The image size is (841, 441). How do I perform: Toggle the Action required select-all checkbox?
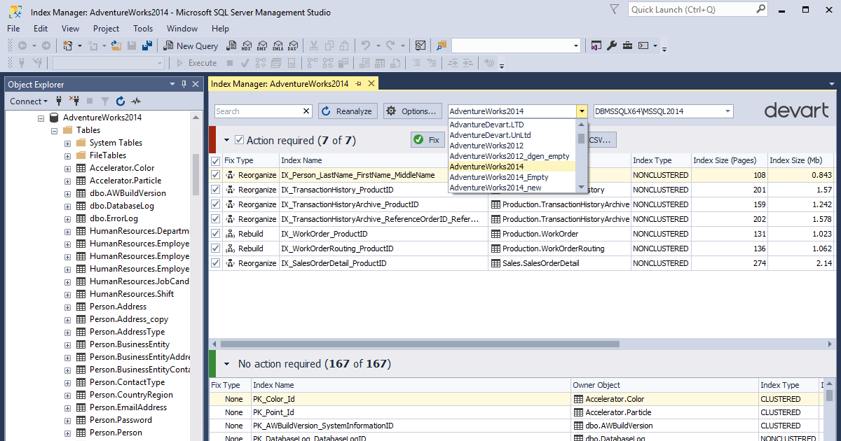pyautogui.click(x=241, y=139)
